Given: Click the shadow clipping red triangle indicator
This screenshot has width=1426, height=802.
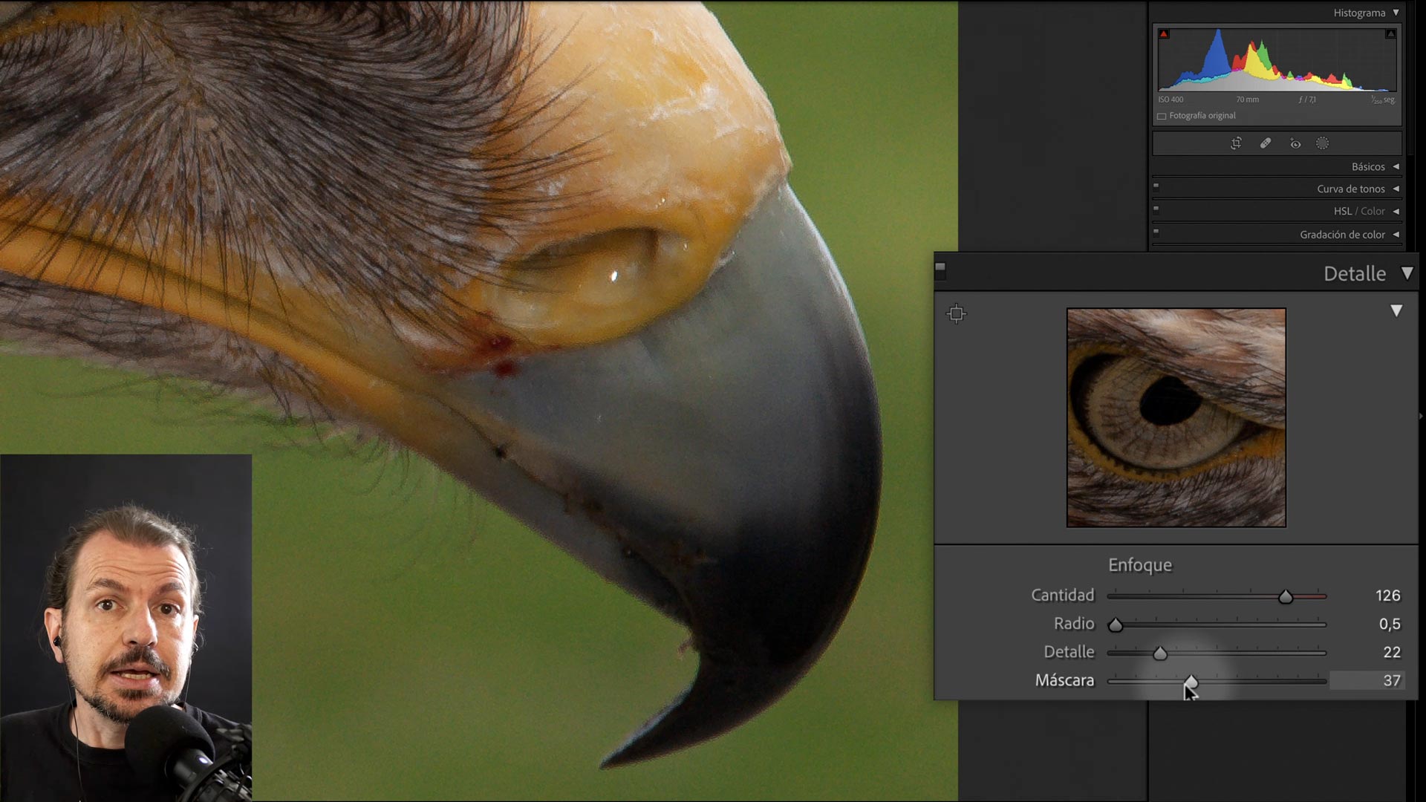Looking at the screenshot, I should pyautogui.click(x=1164, y=34).
